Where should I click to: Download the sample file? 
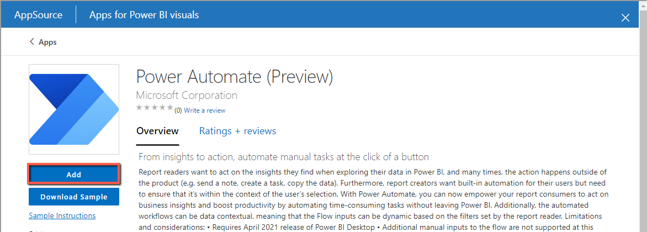(74, 197)
